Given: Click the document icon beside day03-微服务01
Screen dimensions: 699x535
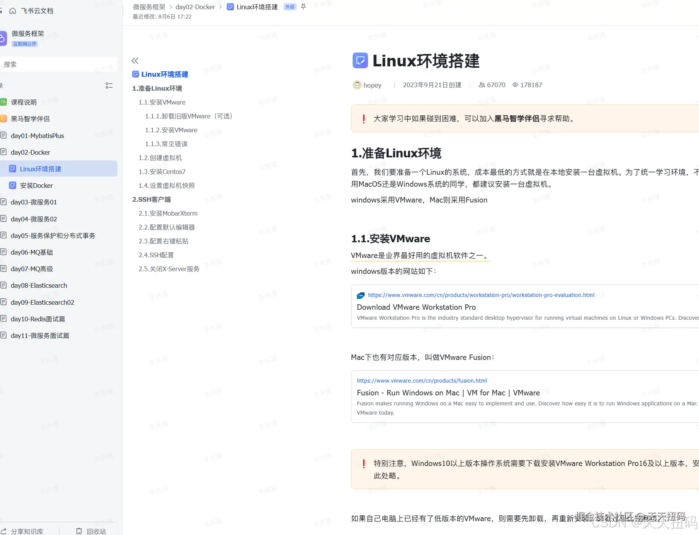Looking at the screenshot, I should coord(3,202).
